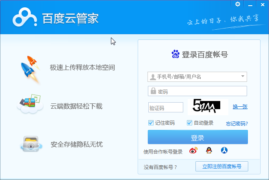Click the captcha image to refresh
Viewport: 269px width, 180px height.
[x=208, y=107]
